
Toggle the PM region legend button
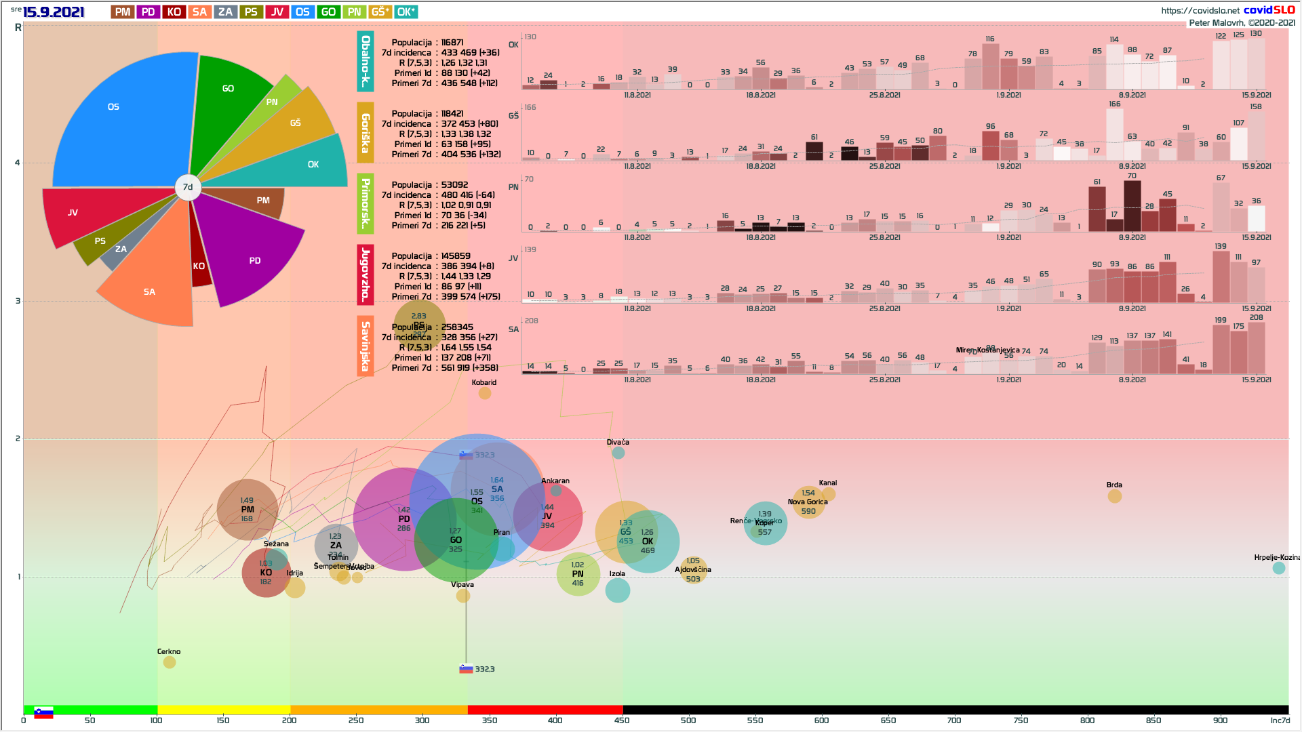(123, 12)
